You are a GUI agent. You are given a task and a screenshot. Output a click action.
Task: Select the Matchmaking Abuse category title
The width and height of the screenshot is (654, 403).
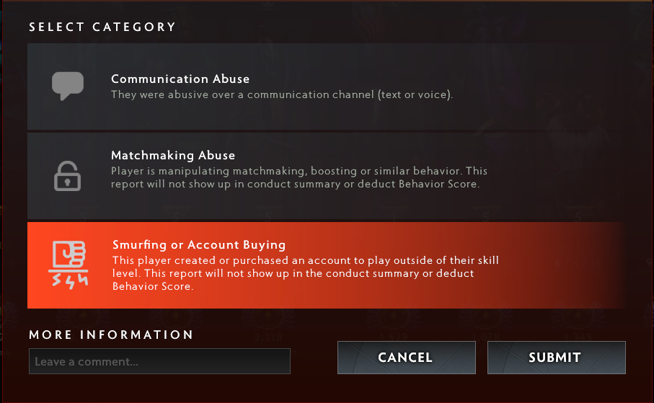tap(173, 155)
